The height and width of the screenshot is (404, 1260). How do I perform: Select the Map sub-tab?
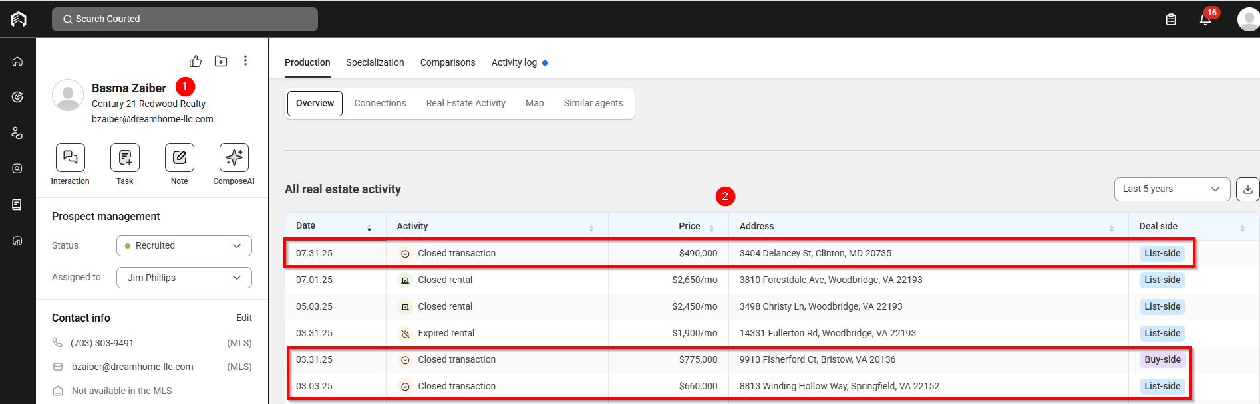point(535,103)
